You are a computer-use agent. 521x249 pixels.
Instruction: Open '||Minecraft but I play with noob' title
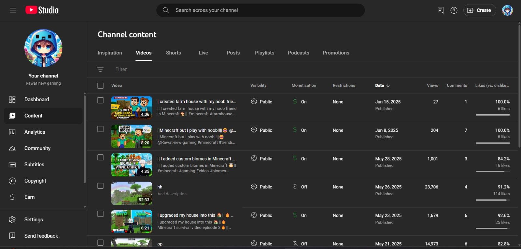[x=196, y=130]
